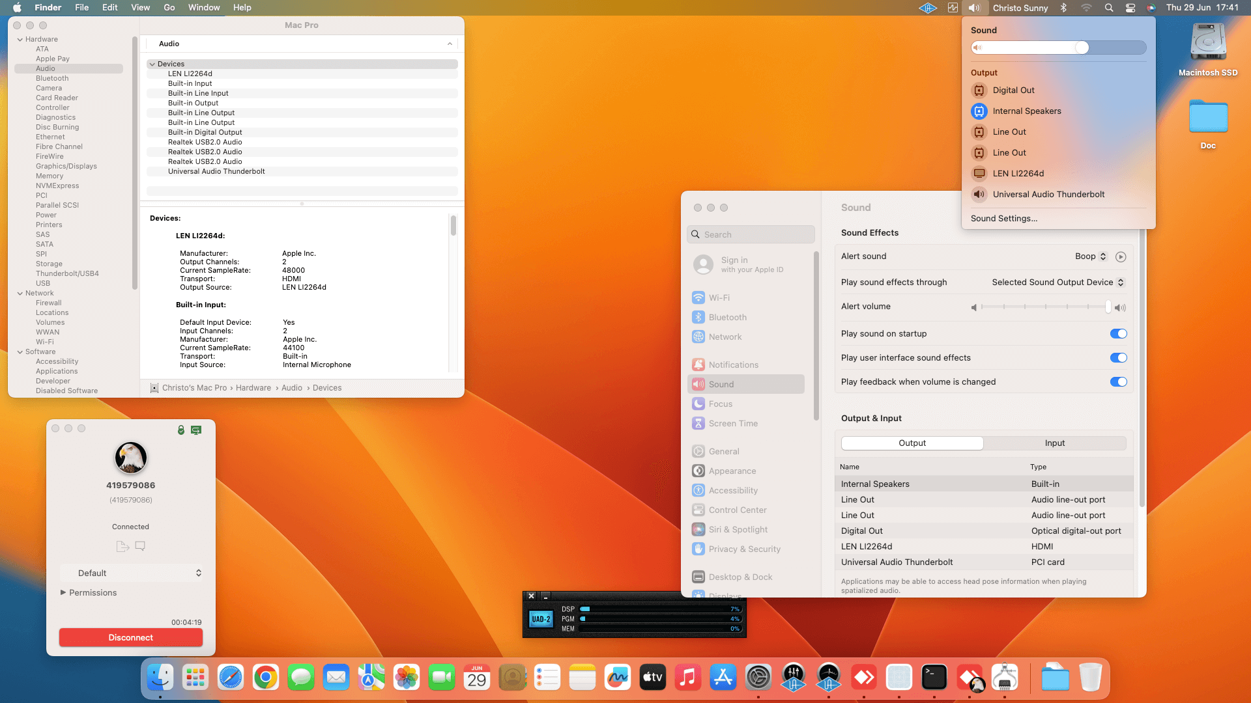Open Universal Audio console in Dock
Viewport: 1251px width, 703px height.
click(x=793, y=678)
